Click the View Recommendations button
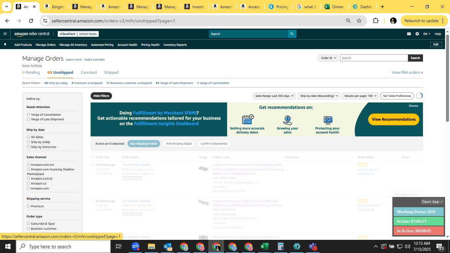 [x=394, y=119]
